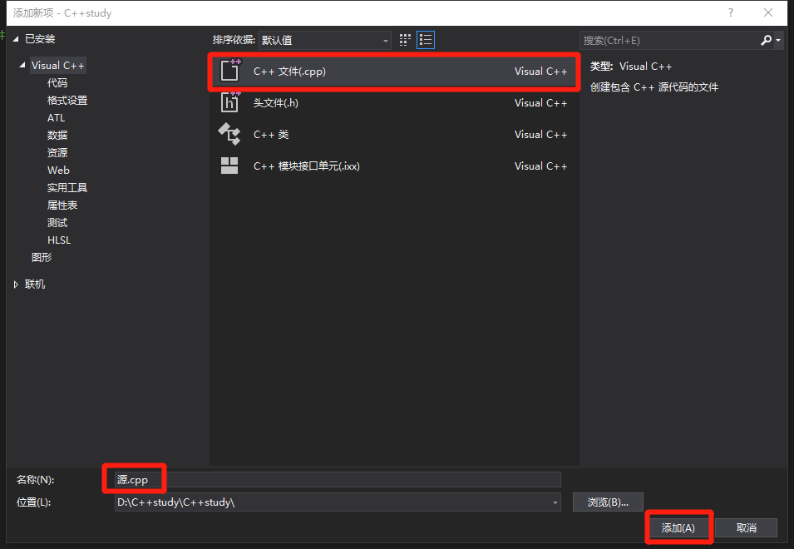
Task: Select the Web category
Action: click(58, 171)
